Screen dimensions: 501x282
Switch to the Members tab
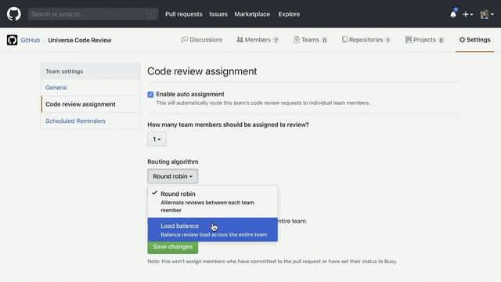pyautogui.click(x=258, y=40)
